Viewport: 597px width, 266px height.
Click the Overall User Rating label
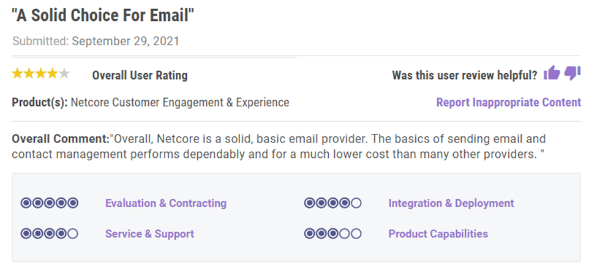[x=140, y=75]
